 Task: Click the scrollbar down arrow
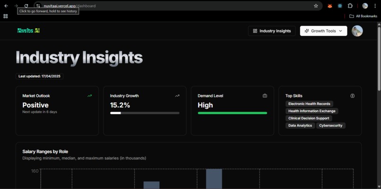coord(379,187)
